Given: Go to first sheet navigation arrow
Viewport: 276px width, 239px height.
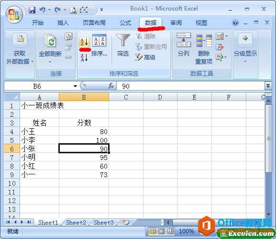Looking at the screenshot, I should tap(8, 222).
